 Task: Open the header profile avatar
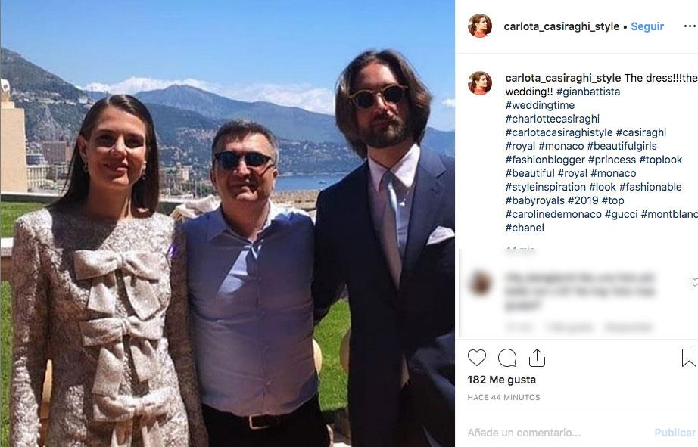click(x=480, y=26)
